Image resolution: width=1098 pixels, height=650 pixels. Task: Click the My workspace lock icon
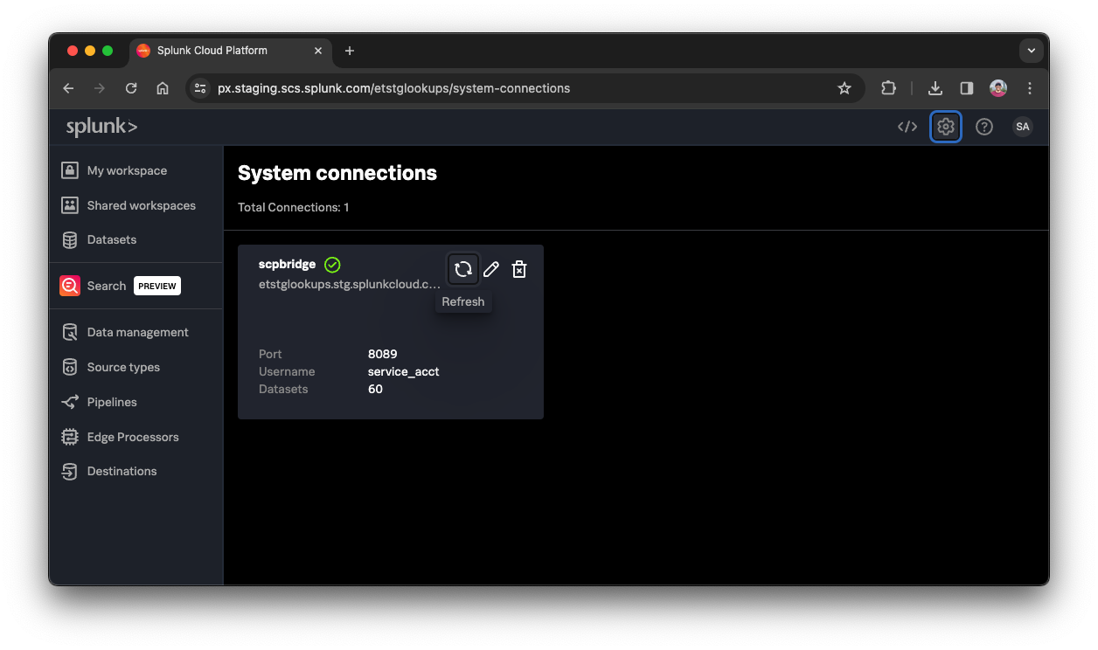70,170
